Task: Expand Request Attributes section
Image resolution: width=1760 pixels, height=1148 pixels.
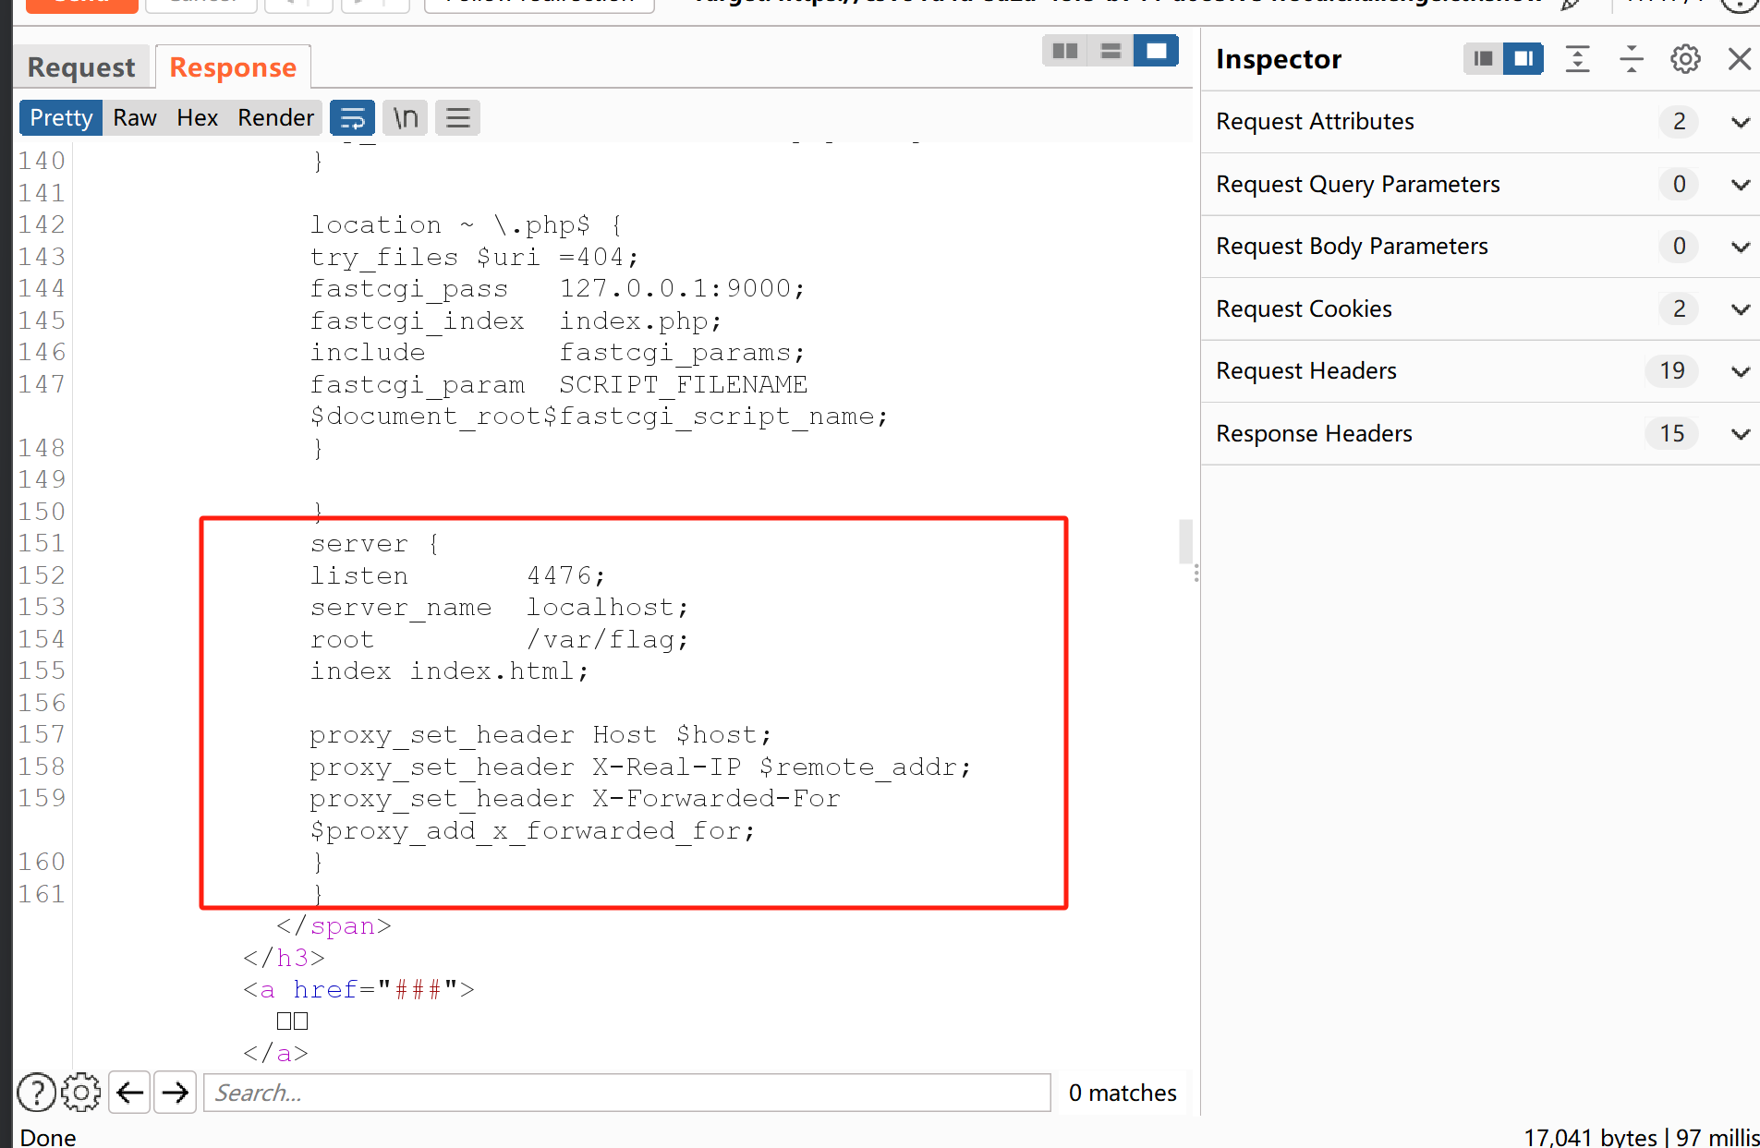Action: point(1741,122)
